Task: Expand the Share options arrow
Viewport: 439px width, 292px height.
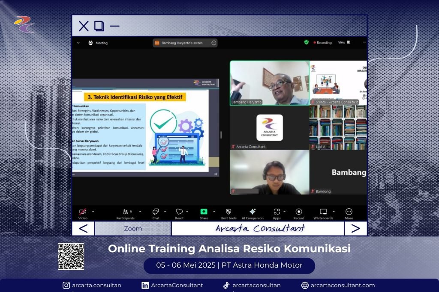Action: pos(214,211)
